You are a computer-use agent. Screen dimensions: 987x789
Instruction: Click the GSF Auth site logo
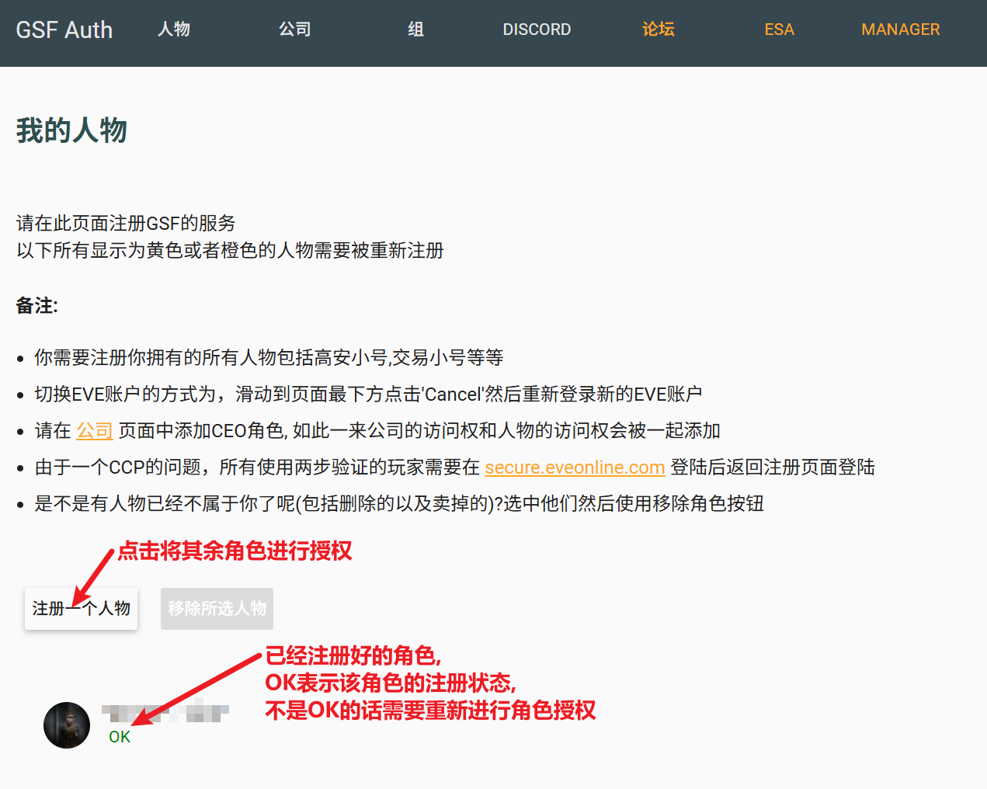tap(64, 30)
